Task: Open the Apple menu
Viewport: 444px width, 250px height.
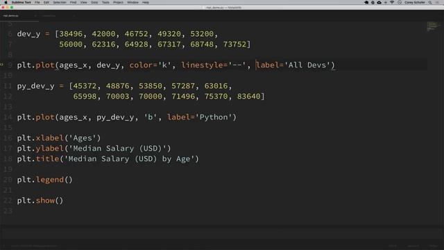Action: coord(6,2)
